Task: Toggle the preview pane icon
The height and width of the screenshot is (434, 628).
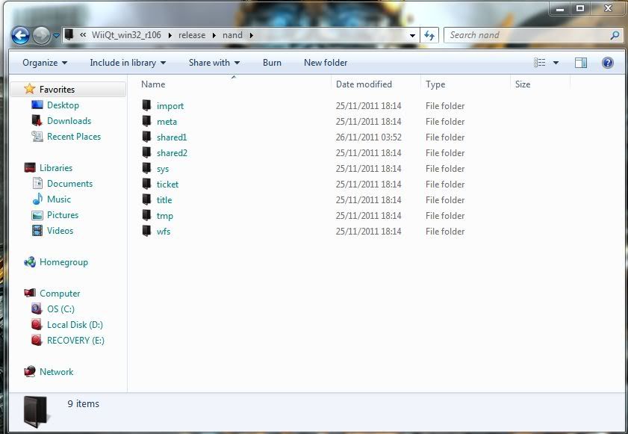Action: tap(581, 63)
